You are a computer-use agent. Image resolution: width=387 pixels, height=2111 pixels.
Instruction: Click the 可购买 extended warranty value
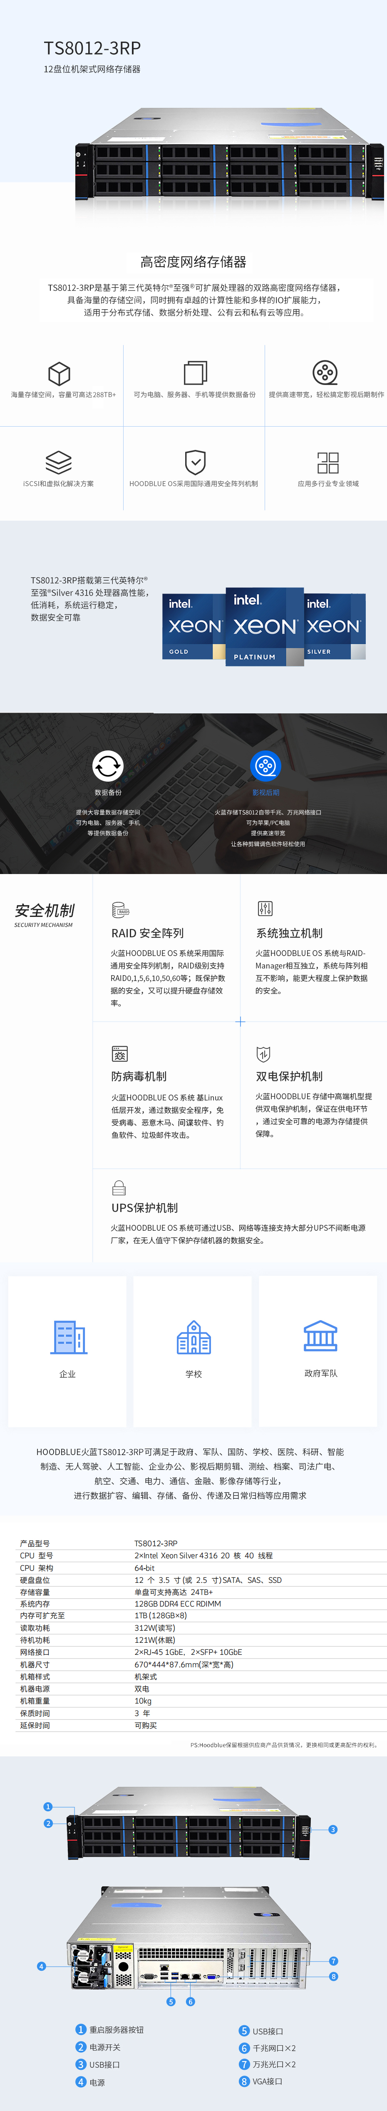pyautogui.click(x=146, y=1725)
